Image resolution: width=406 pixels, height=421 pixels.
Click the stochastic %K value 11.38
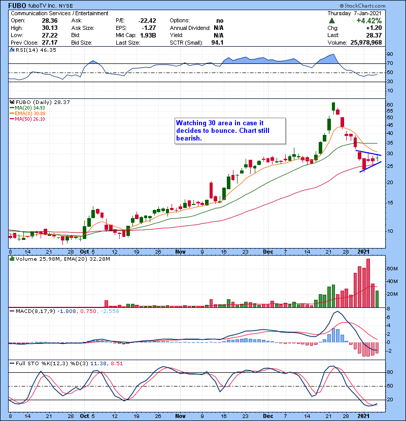click(x=98, y=364)
